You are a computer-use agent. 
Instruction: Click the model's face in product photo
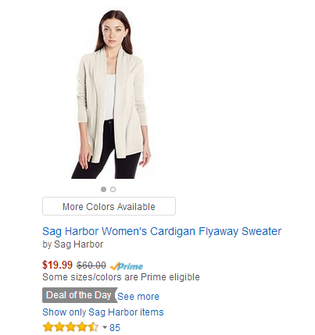click(112, 31)
